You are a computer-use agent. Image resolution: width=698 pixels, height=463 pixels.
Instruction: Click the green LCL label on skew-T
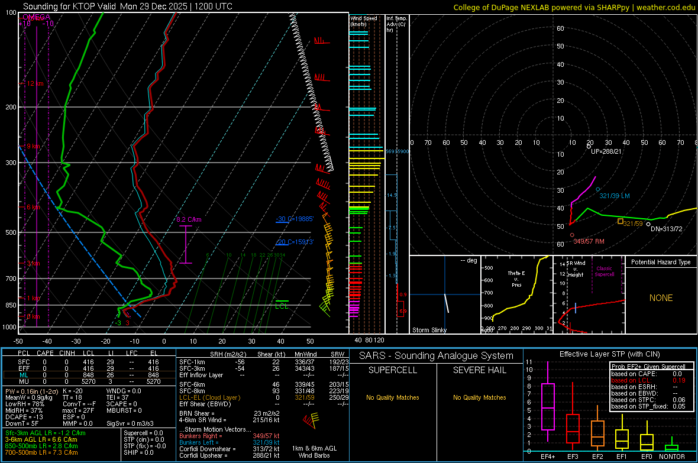(282, 306)
